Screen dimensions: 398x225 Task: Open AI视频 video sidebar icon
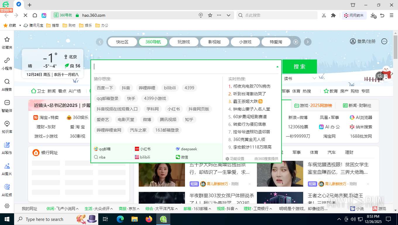pos(7,190)
